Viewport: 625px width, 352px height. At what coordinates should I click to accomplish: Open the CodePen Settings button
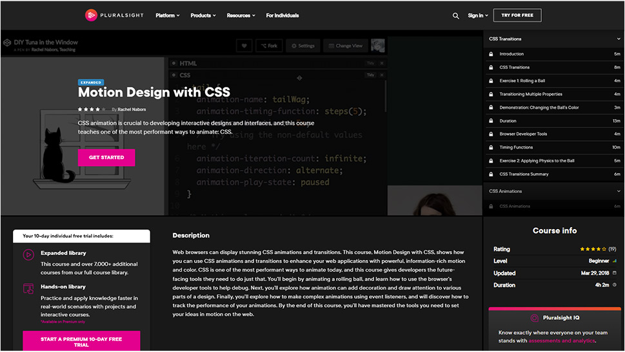coord(303,46)
